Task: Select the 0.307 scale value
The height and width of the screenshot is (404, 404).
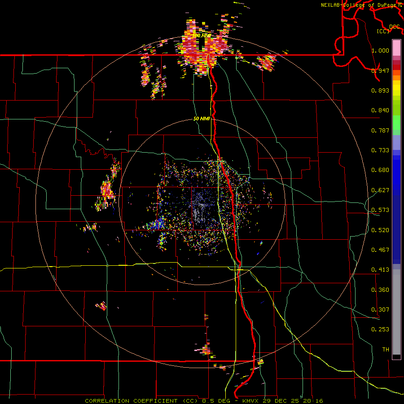Action: tap(380, 309)
